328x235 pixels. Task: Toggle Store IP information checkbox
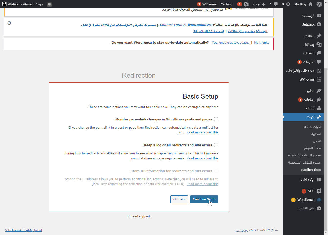pos(216,171)
